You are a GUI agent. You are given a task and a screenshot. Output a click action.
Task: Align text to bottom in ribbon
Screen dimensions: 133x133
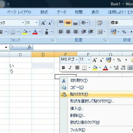tap(75, 23)
